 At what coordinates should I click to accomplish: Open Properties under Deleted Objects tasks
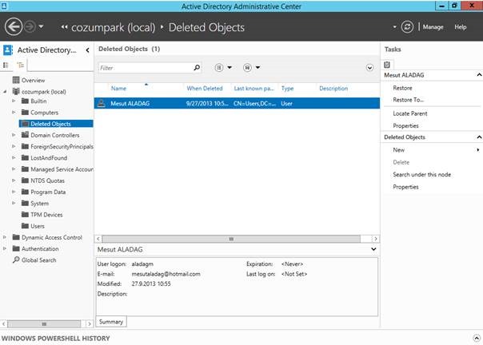405,187
